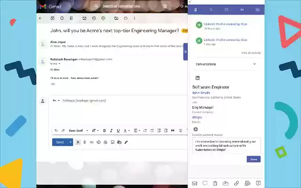The image size is (301, 188).
Task: Open the text color picker
Action: pyautogui.click(x=127, y=131)
